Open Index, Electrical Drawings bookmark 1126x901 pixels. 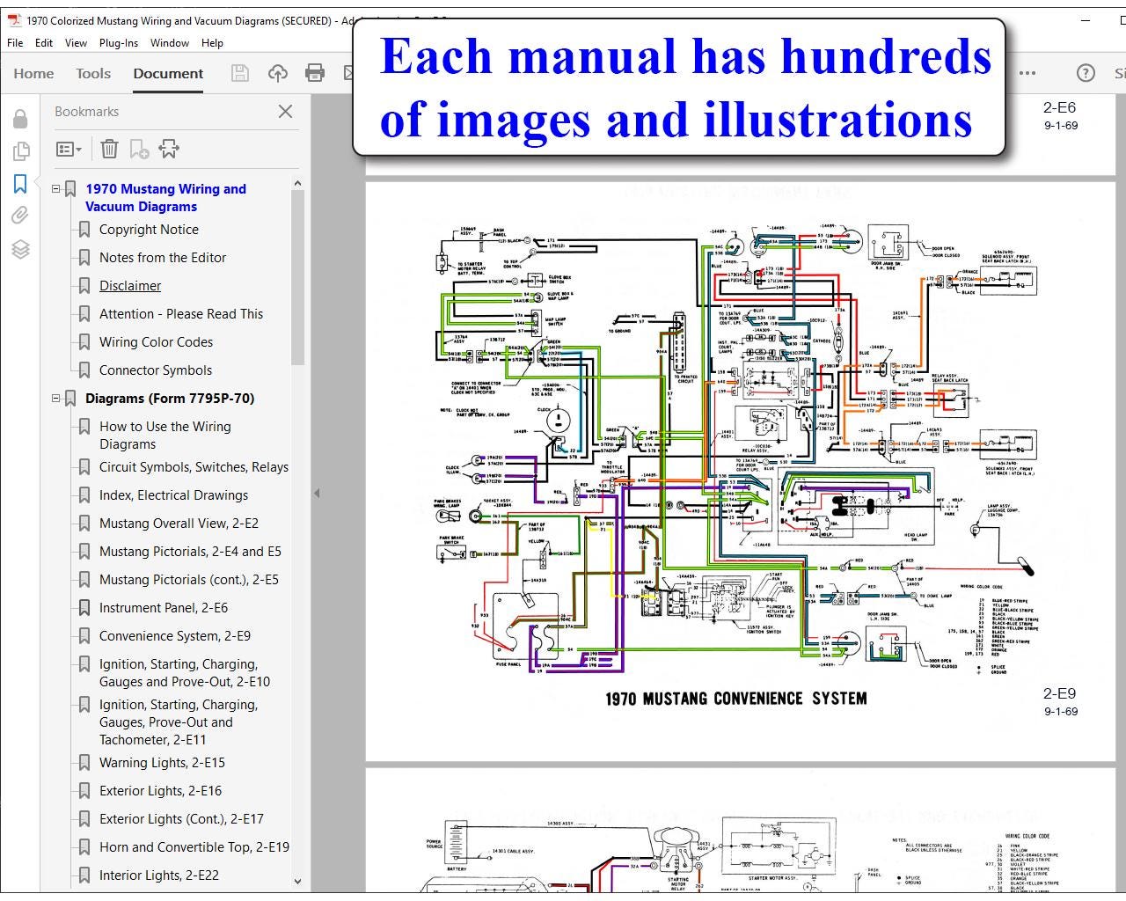[173, 495]
